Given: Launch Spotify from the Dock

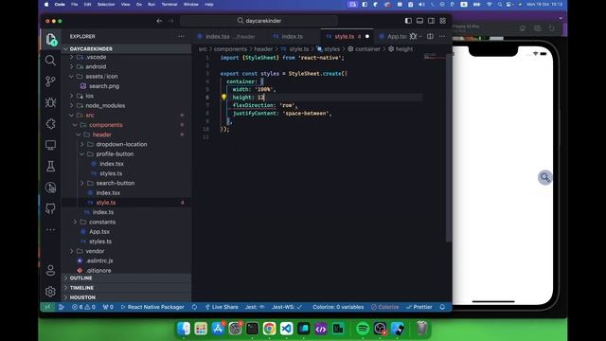Looking at the screenshot, I should pyautogui.click(x=363, y=329).
